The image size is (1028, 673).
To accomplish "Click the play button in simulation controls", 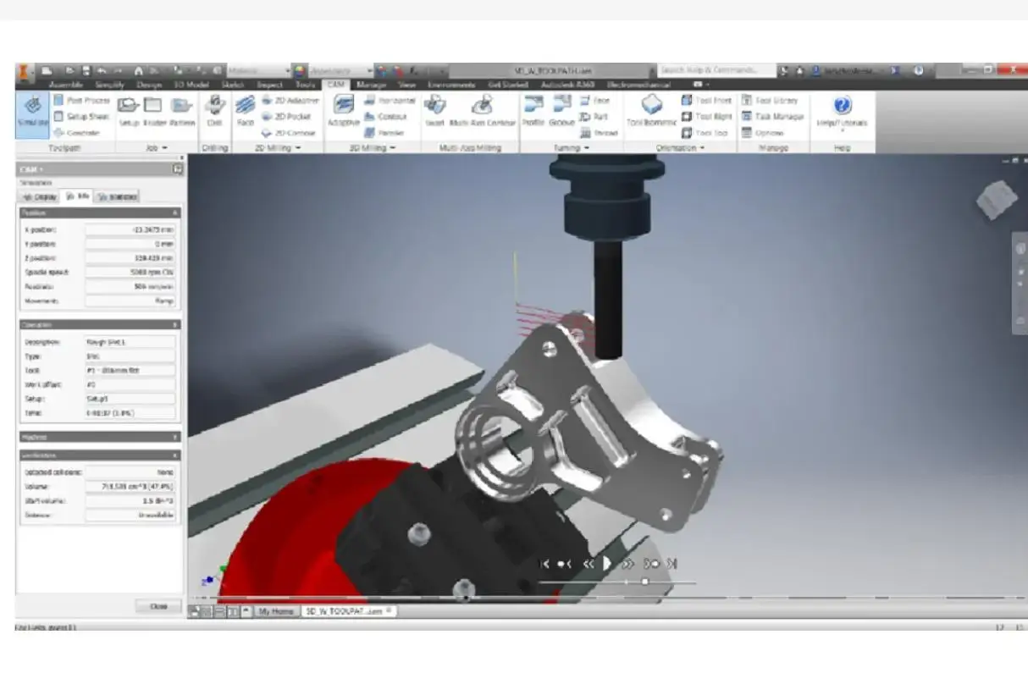I will pyautogui.click(x=606, y=563).
